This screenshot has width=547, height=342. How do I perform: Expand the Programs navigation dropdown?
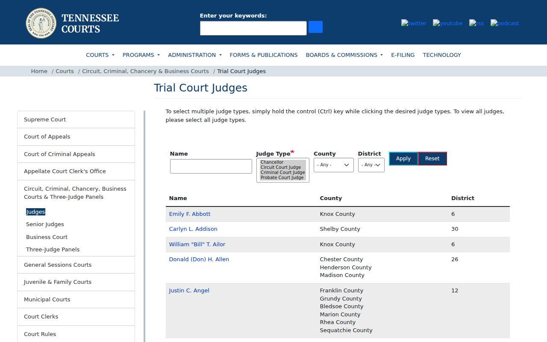pyautogui.click(x=141, y=55)
